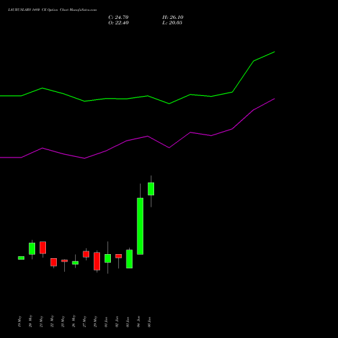The height and width of the screenshot is (338, 338).
Task: Click the close value C: 24.70
Action: [x=118, y=18]
